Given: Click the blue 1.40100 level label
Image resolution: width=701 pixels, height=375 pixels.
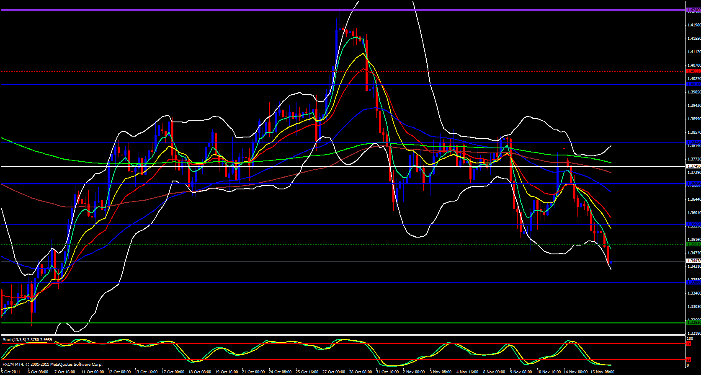Looking at the screenshot, I should (x=693, y=84).
